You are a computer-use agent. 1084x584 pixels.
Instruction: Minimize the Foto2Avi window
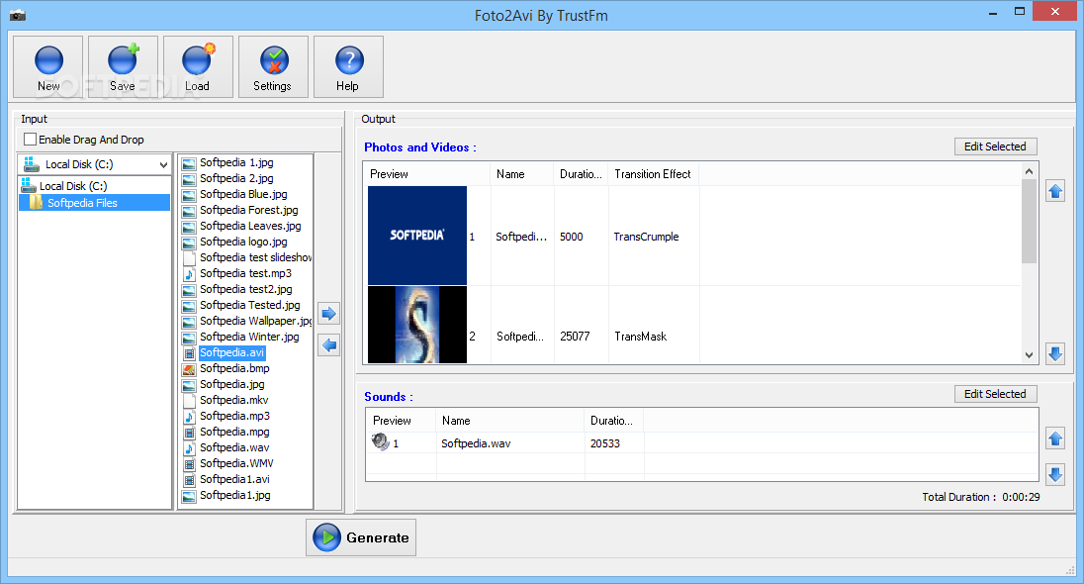pyautogui.click(x=993, y=12)
